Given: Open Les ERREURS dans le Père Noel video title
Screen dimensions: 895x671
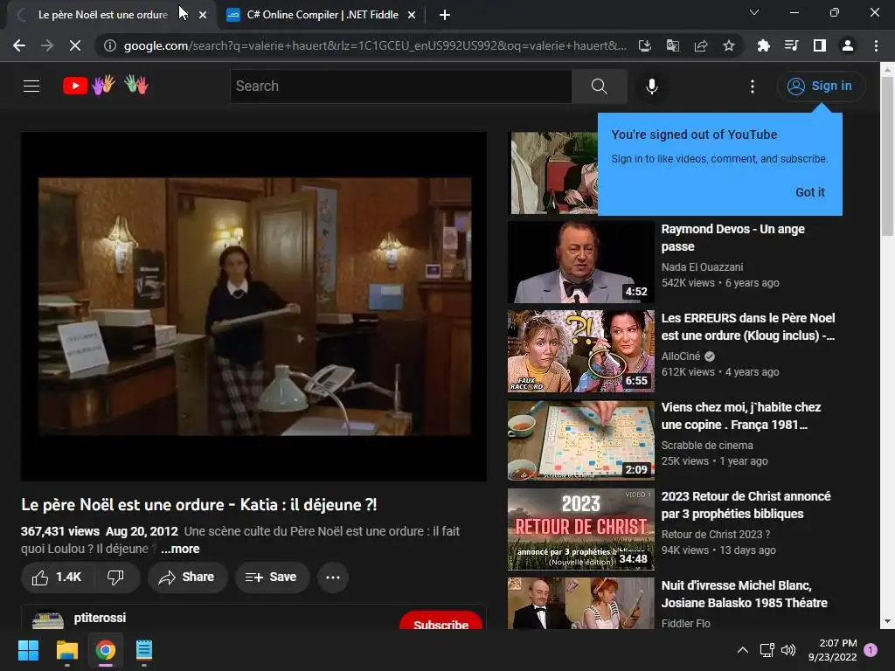Looking at the screenshot, I should tap(748, 327).
